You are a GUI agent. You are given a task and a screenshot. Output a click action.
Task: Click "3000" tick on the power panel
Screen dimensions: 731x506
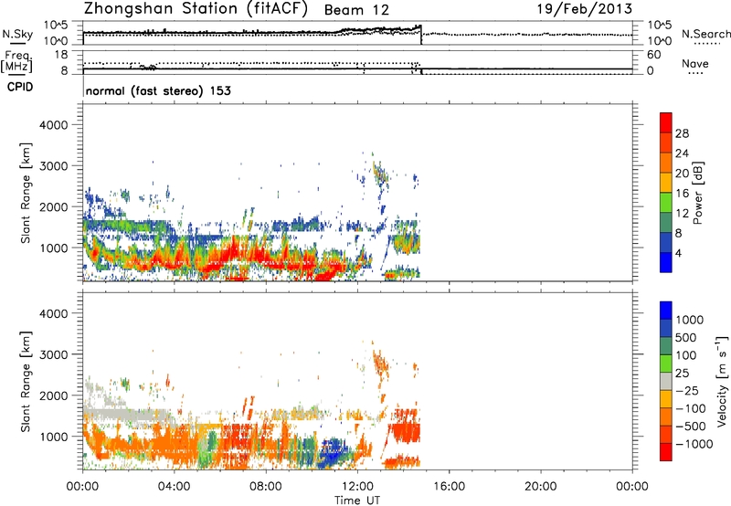click(54, 166)
